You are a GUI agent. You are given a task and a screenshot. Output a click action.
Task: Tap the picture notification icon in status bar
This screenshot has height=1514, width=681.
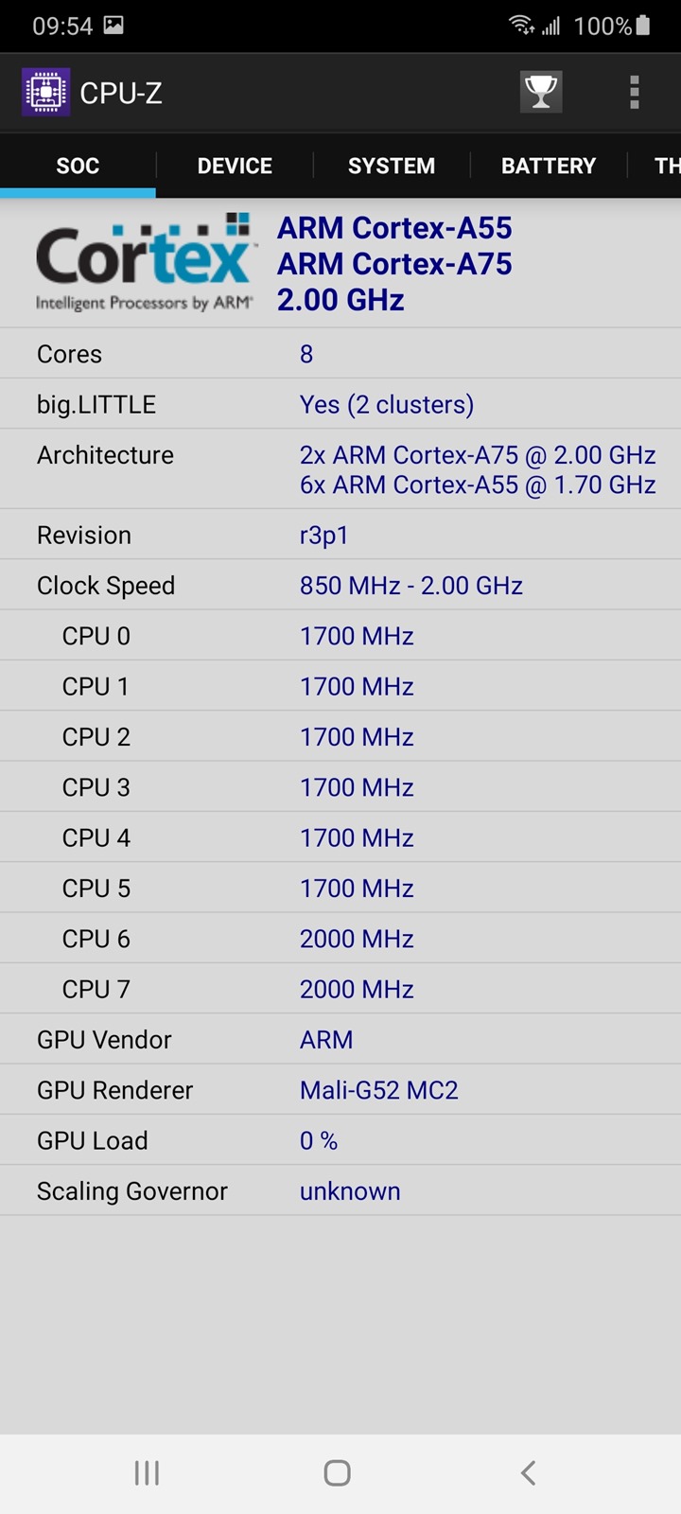coord(113,26)
